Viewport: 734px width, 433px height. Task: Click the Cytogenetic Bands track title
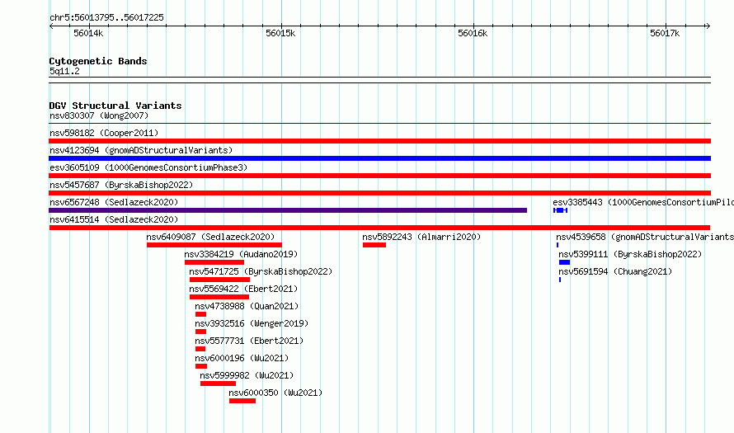coord(98,61)
